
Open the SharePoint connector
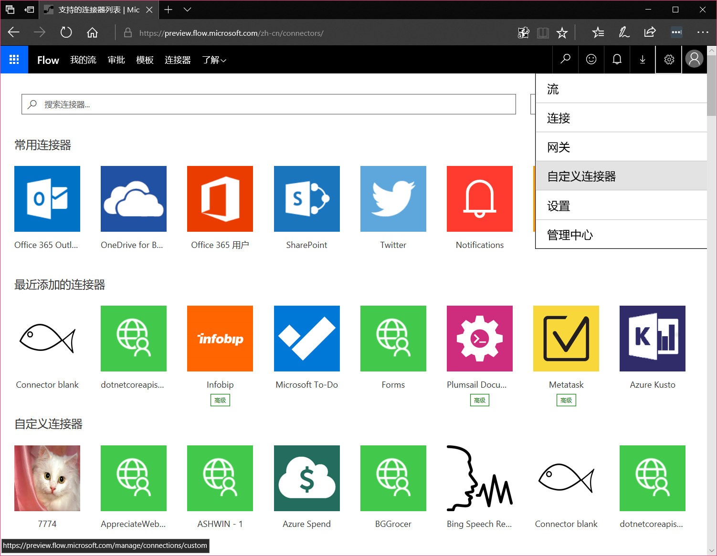(306, 199)
